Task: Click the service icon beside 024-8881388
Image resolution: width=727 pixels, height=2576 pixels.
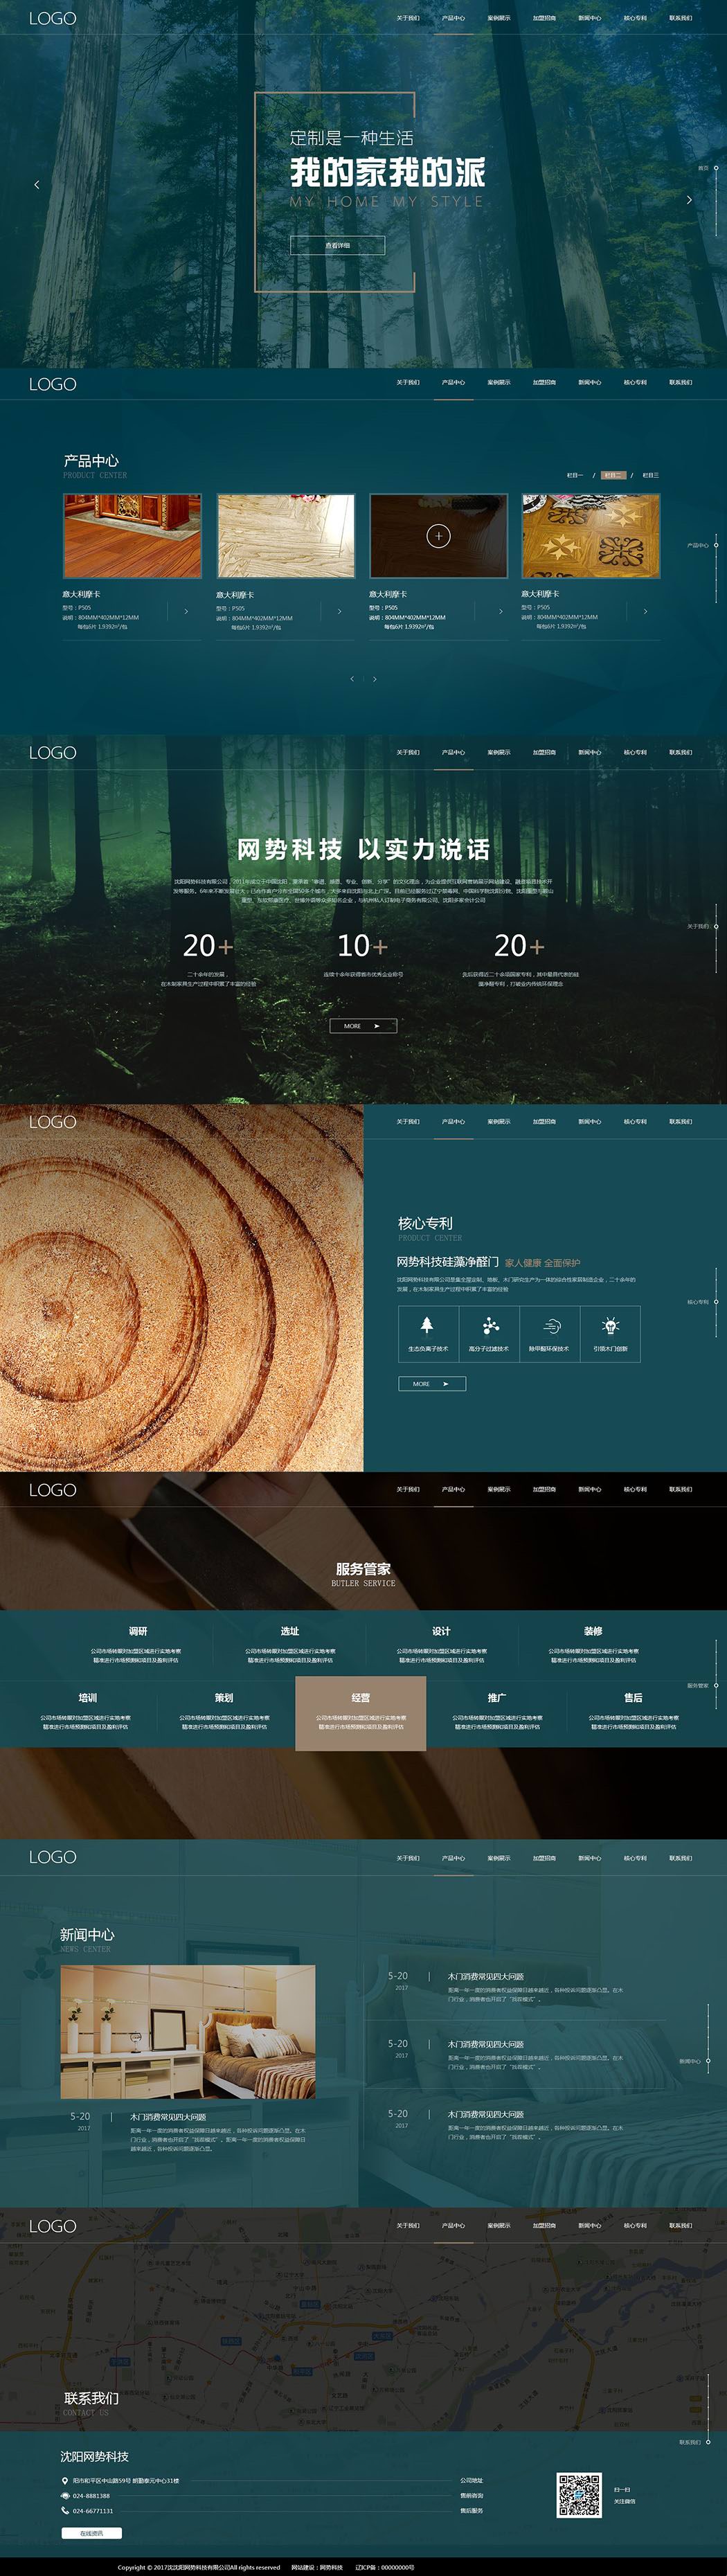Action: [x=65, y=2495]
